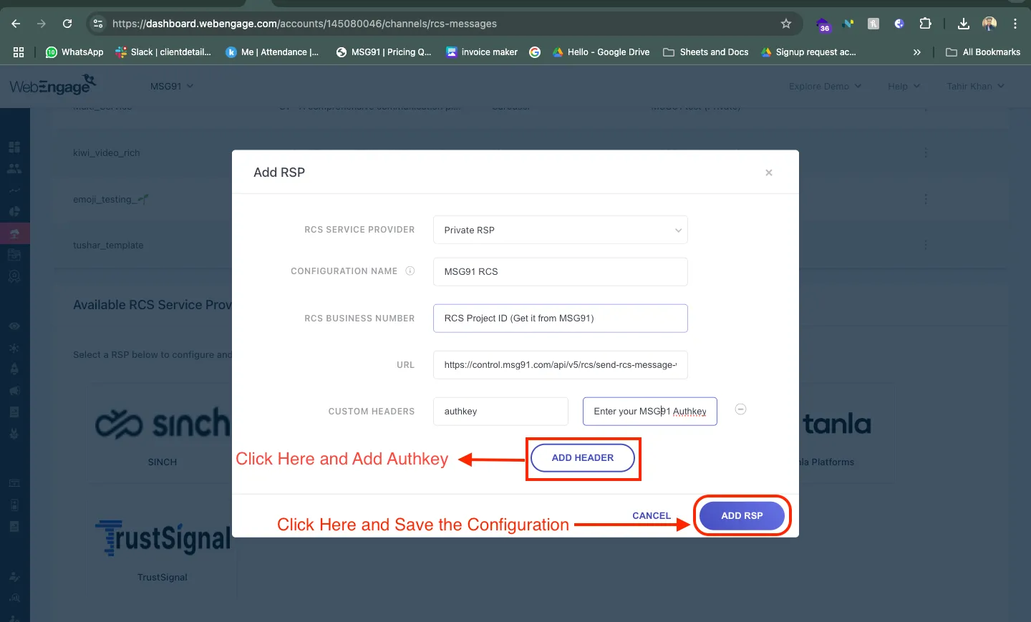Click the browser address bar URL
The height and width of the screenshot is (622, 1031).
tap(304, 24)
